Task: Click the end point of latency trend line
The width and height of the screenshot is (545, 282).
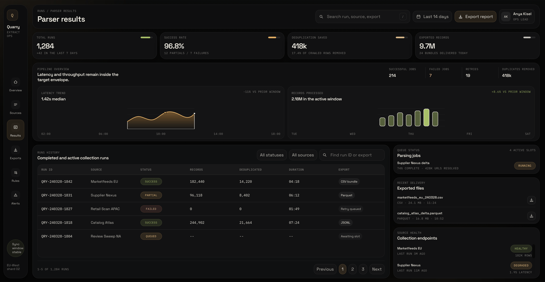Action: pos(194,114)
